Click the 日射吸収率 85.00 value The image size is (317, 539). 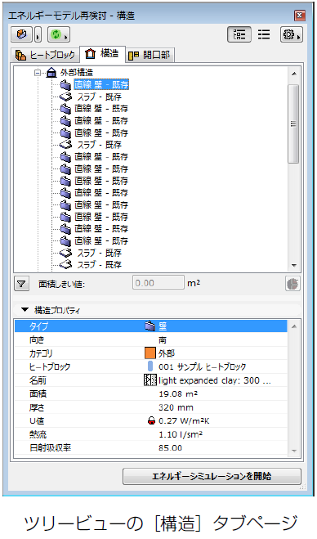coord(171,448)
